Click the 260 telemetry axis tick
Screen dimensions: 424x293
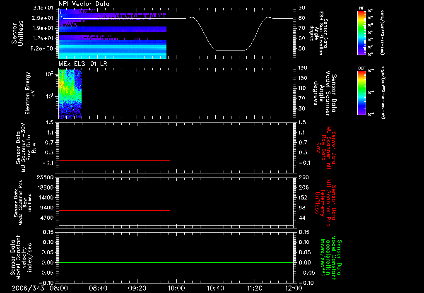coord(304,177)
